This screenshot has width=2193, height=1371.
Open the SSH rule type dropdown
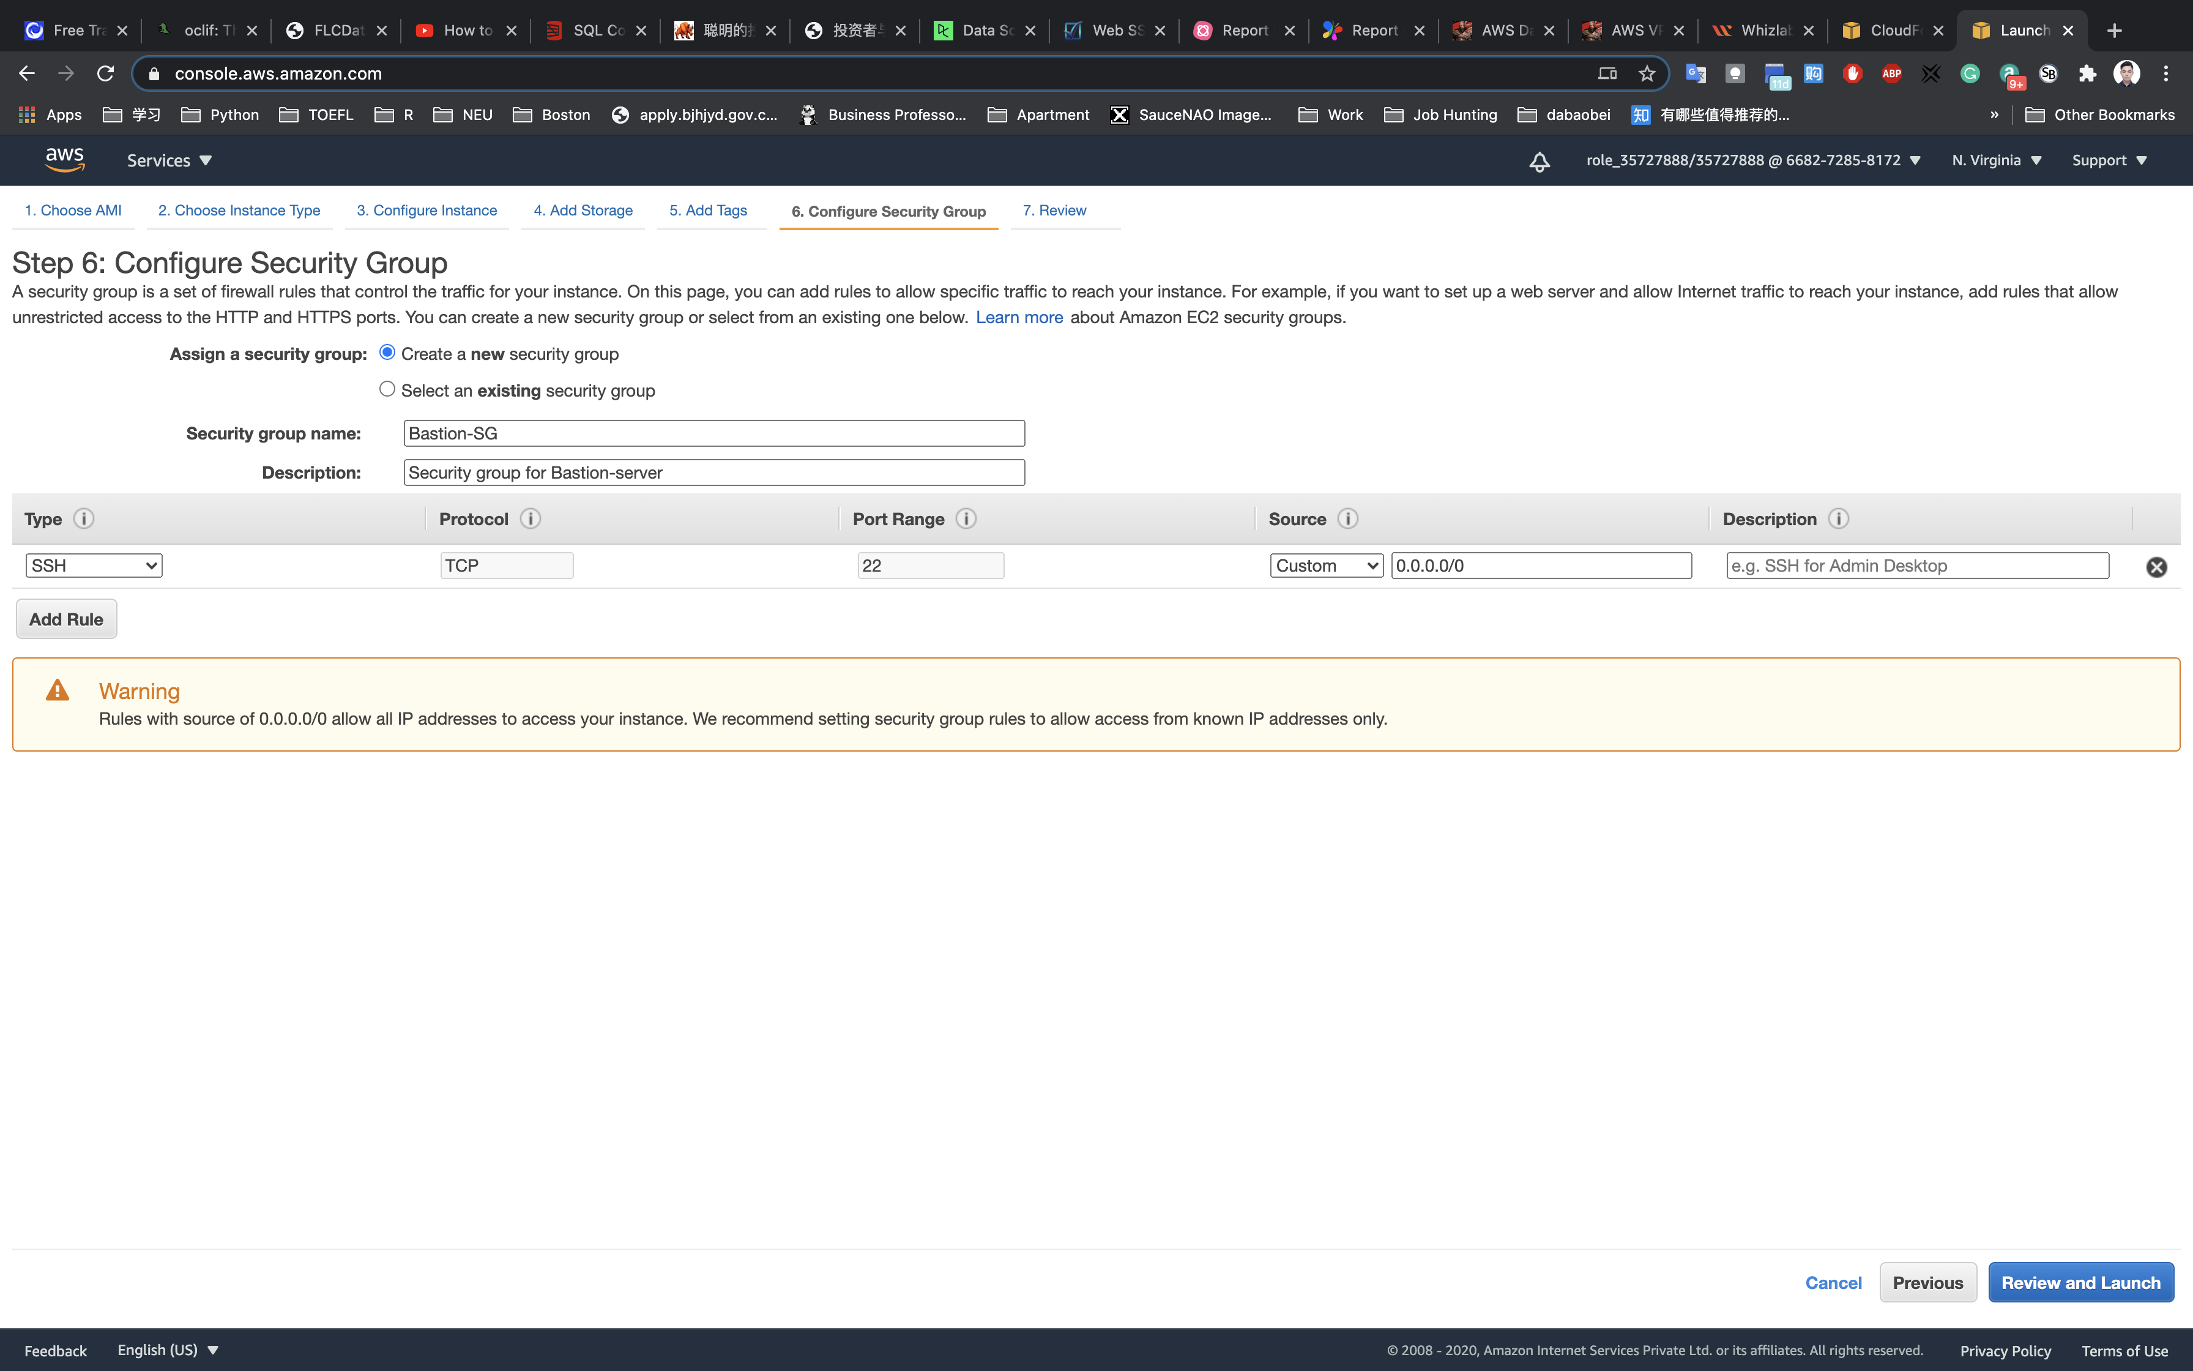click(x=94, y=566)
